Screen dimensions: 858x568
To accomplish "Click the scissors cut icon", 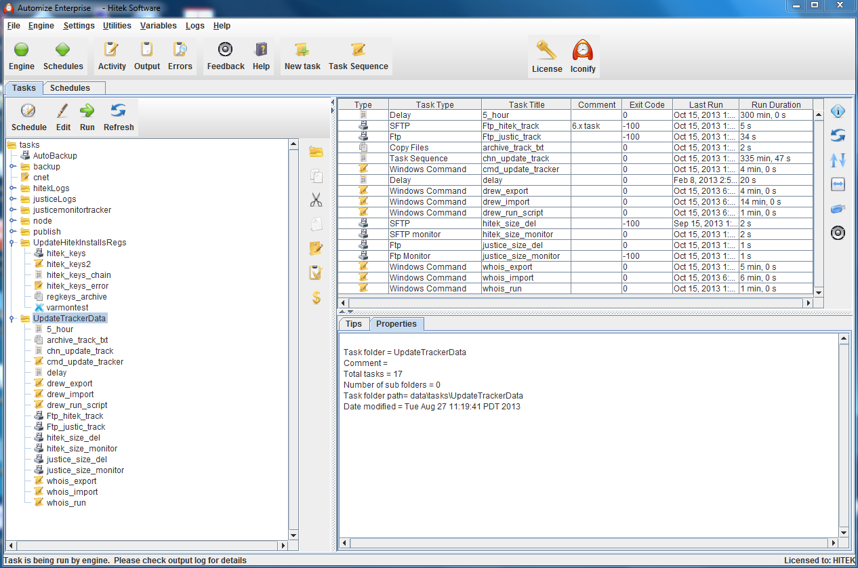I will coord(316,200).
